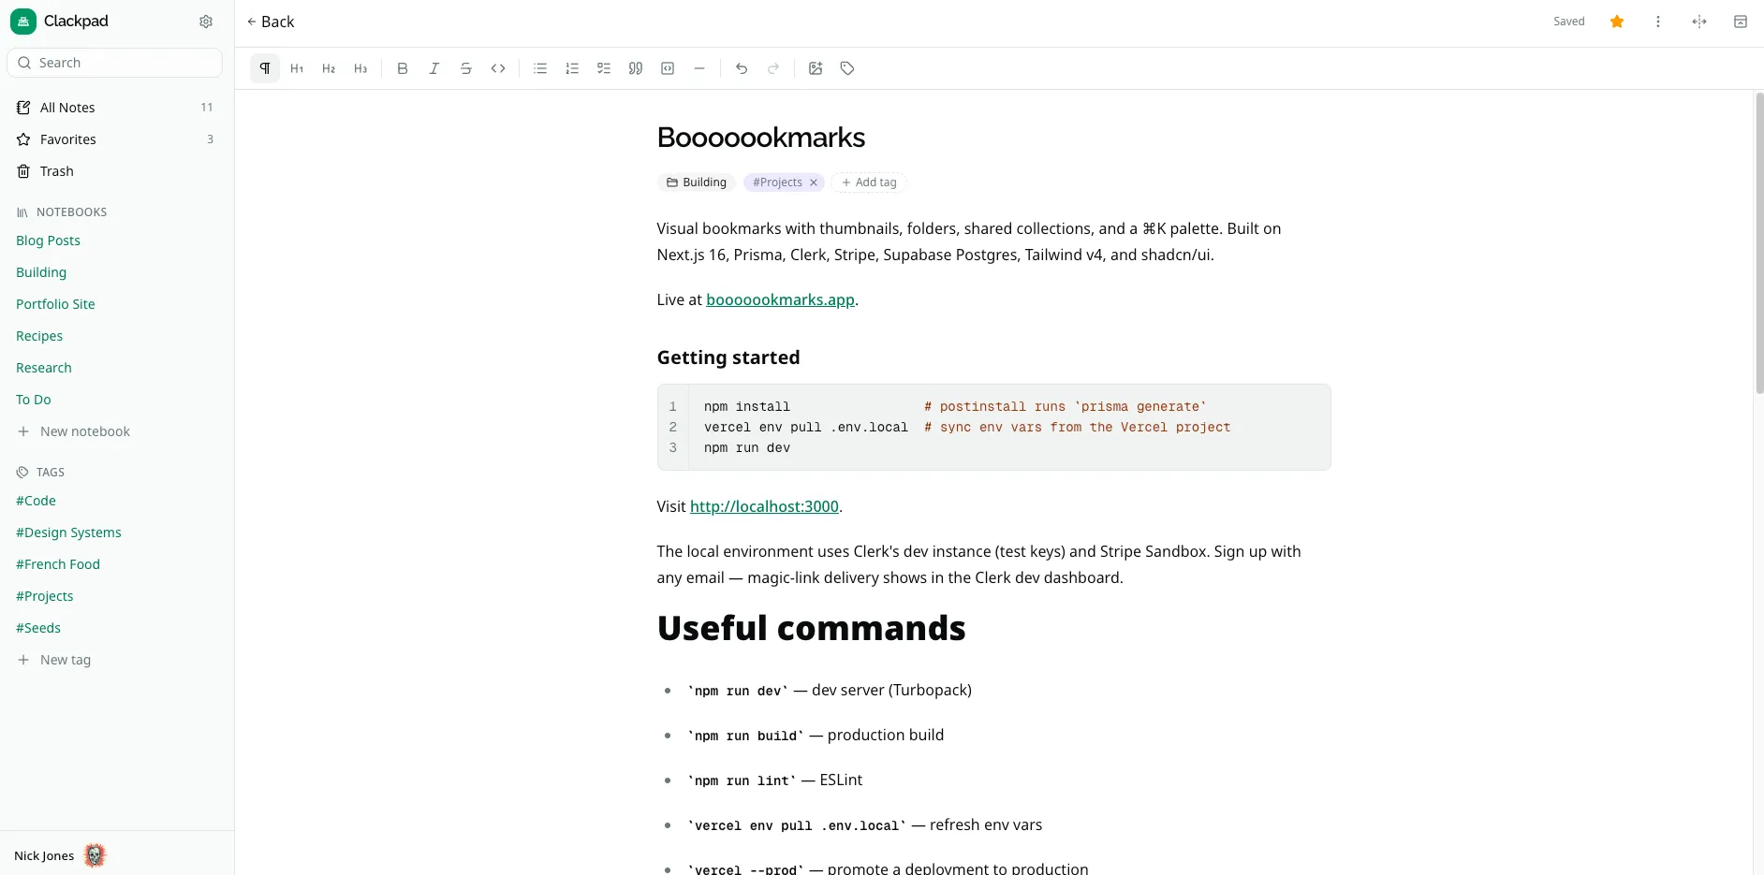The height and width of the screenshot is (875, 1764).
Task: Insert a numbered list
Action: 572,68
